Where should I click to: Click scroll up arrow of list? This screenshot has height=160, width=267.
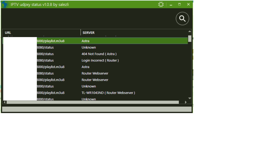click(190, 31)
